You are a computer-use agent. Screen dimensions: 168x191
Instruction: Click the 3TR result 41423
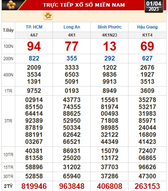[147, 142]
